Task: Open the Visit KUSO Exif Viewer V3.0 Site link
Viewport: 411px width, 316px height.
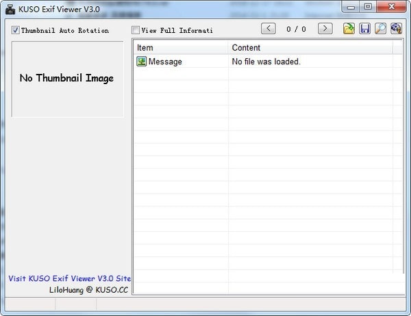Action: click(x=69, y=278)
